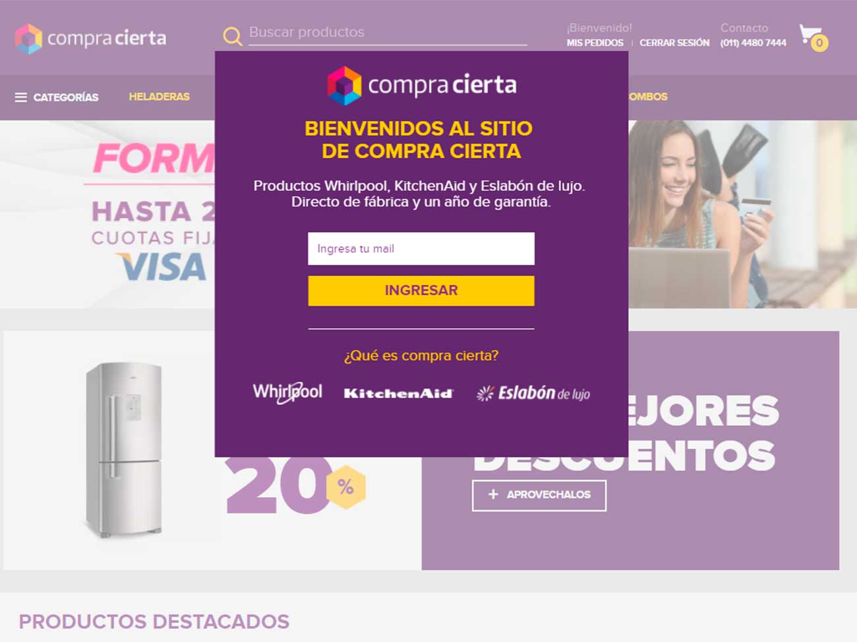Viewport: 857px width, 642px height.
Task: Open the Heladeras menu item
Action: 159,97
